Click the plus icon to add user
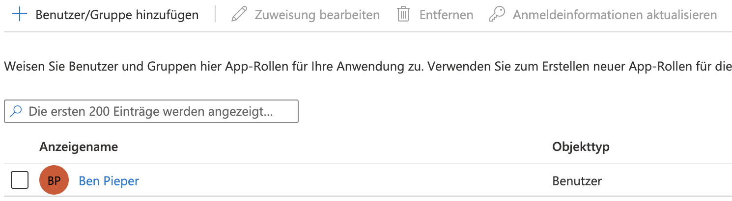732x201 pixels. 19,15
